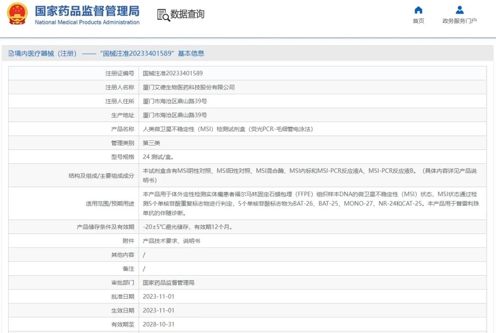Screen dimensions: 496x333
Task: Click registrant name 厦门艾德生物医药科技股份有限公司
Action: click(x=189, y=87)
